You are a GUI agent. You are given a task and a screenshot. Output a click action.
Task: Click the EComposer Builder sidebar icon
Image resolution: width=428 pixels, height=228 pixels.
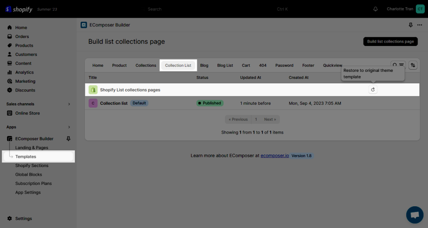tap(10, 139)
